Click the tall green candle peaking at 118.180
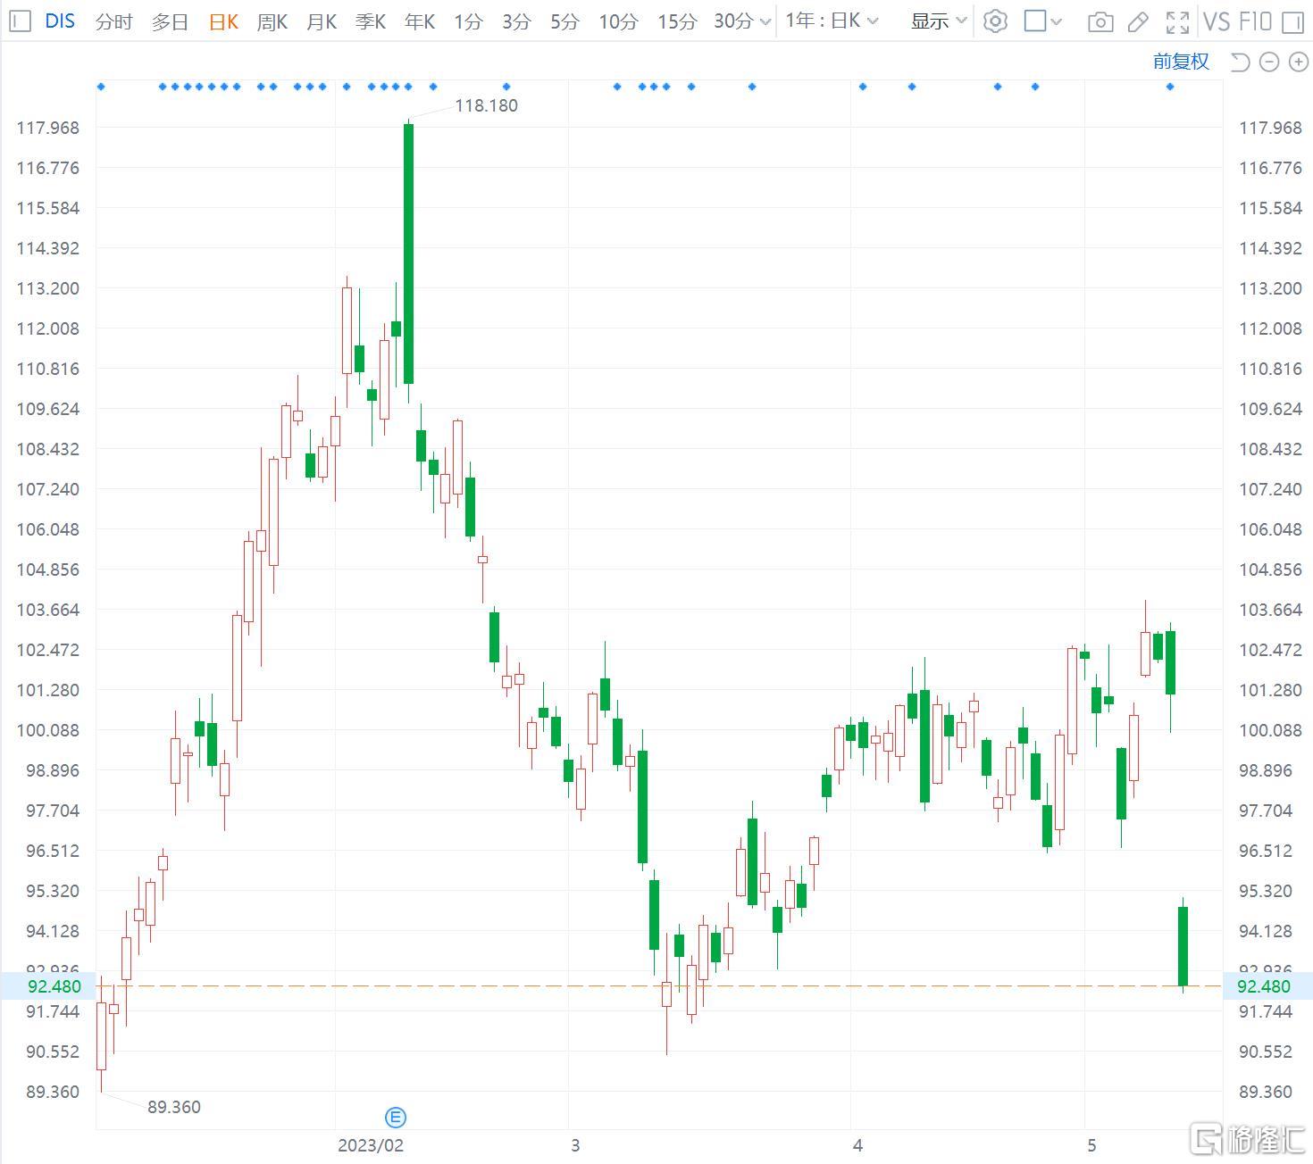 point(408,254)
